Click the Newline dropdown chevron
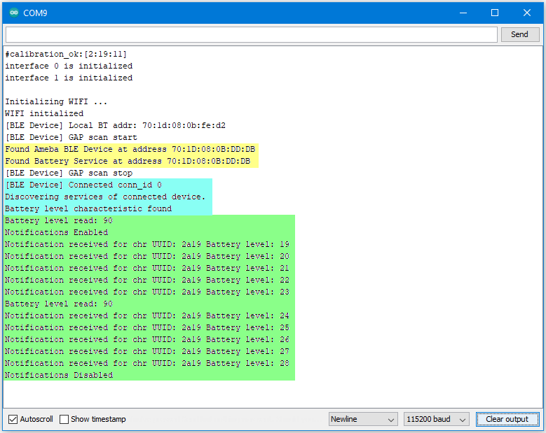The image size is (546, 433). [x=391, y=420]
